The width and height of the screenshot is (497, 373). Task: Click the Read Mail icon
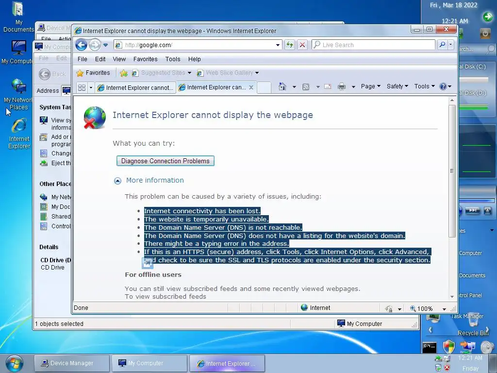(328, 86)
